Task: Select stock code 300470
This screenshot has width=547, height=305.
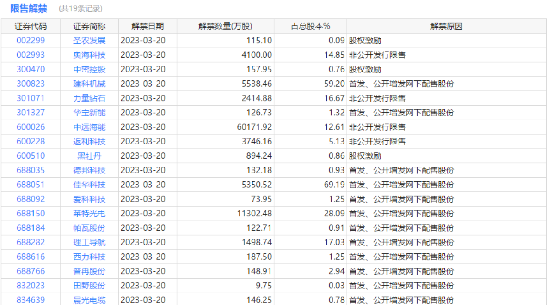Action: tap(31, 69)
